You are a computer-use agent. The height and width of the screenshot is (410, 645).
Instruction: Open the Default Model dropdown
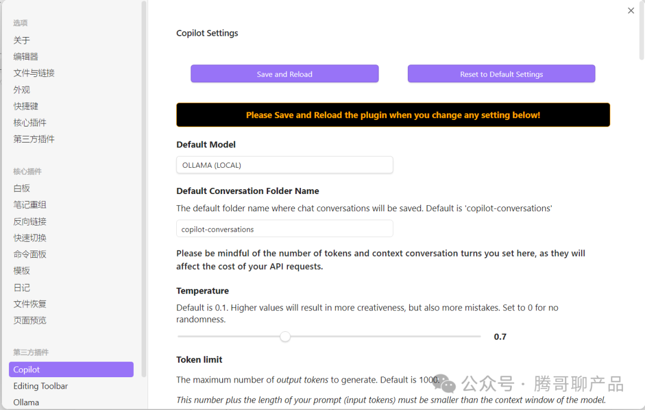pos(284,165)
